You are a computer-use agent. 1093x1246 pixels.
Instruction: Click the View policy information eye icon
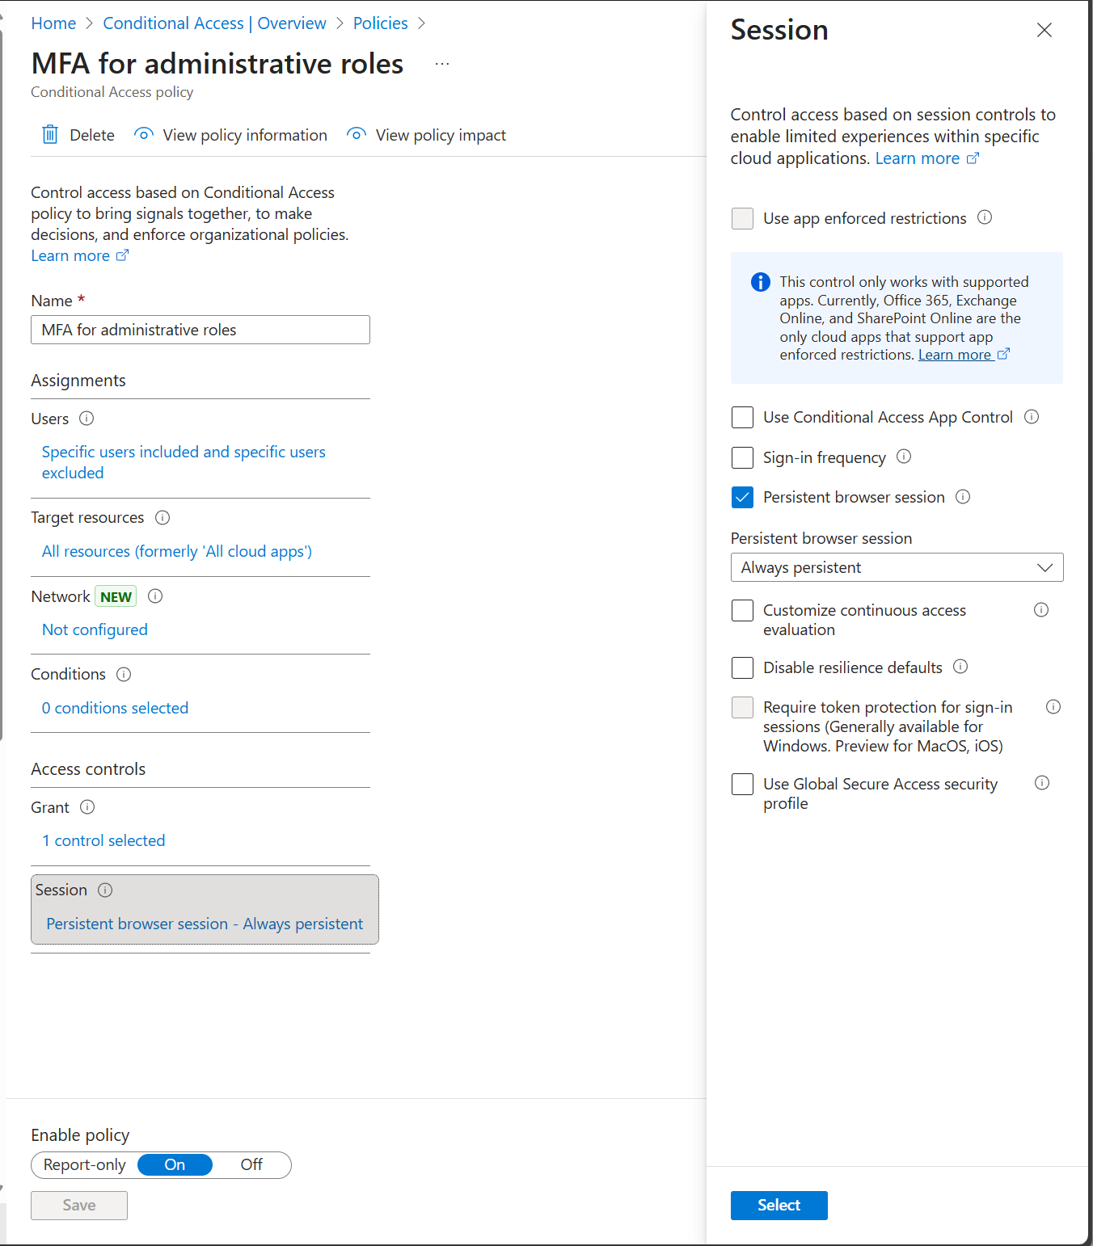pyautogui.click(x=144, y=134)
